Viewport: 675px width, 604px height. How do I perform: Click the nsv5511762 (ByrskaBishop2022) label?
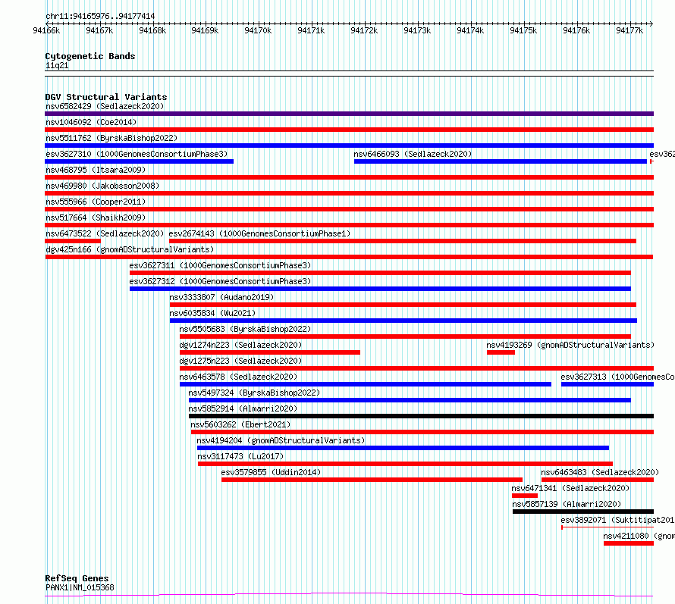[111, 138]
